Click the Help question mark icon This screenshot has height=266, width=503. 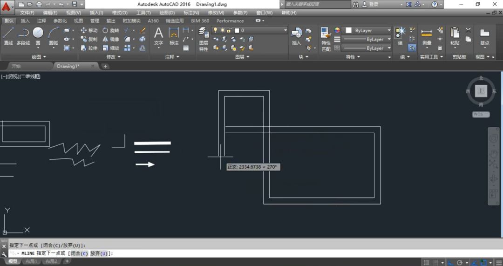tap(435, 5)
